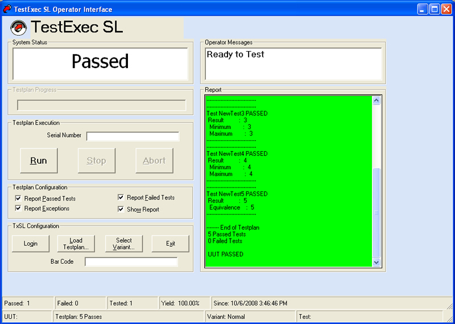
Task: Click the Report scrollbar thumb
Action: (x=375, y=213)
